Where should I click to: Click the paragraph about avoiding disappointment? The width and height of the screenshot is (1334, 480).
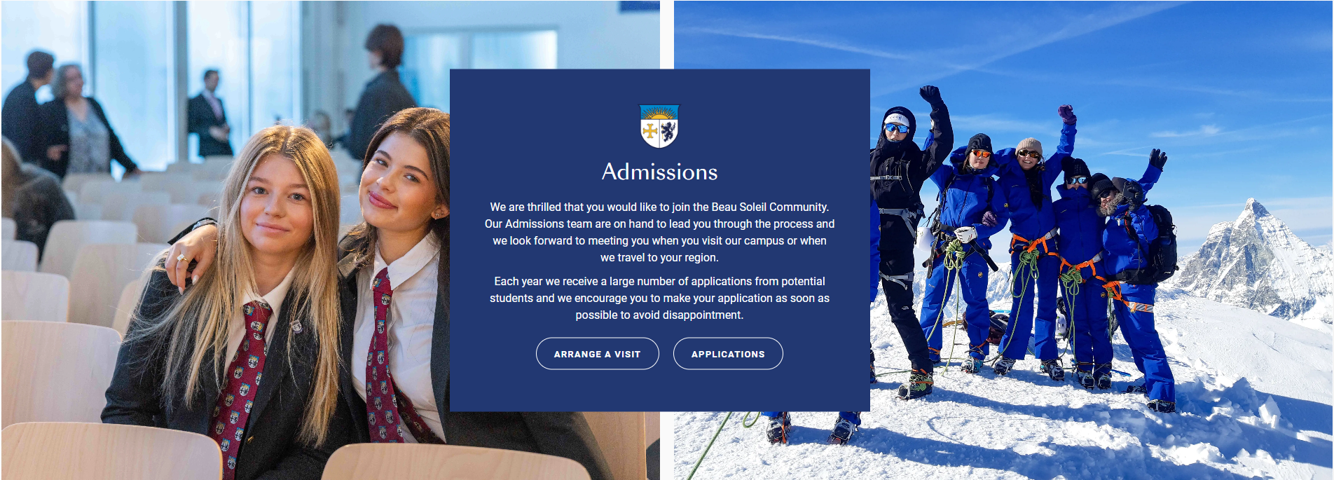pyautogui.click(x=659, y=298)
